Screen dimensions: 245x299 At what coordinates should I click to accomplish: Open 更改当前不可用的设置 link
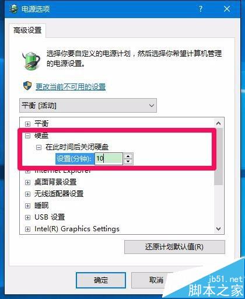[71, 87]
